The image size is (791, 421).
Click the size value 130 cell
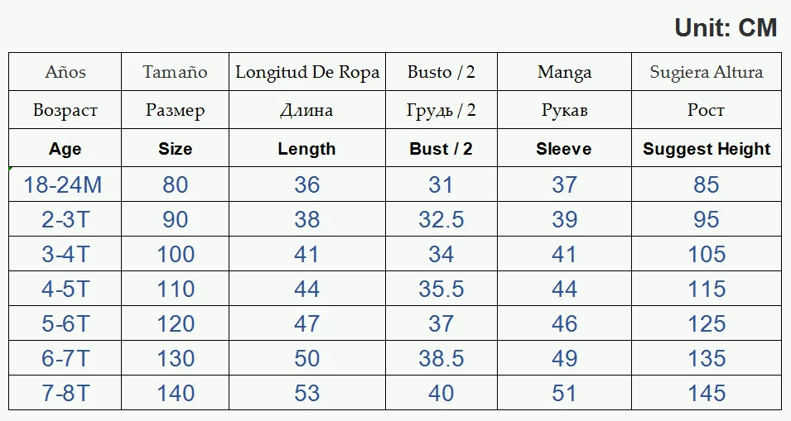coord(176,358)
